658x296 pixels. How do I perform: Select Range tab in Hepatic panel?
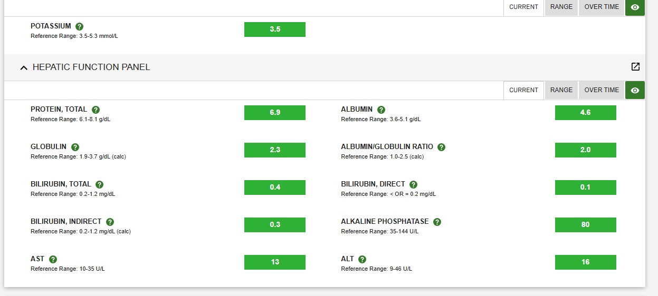tap(561, 90)
